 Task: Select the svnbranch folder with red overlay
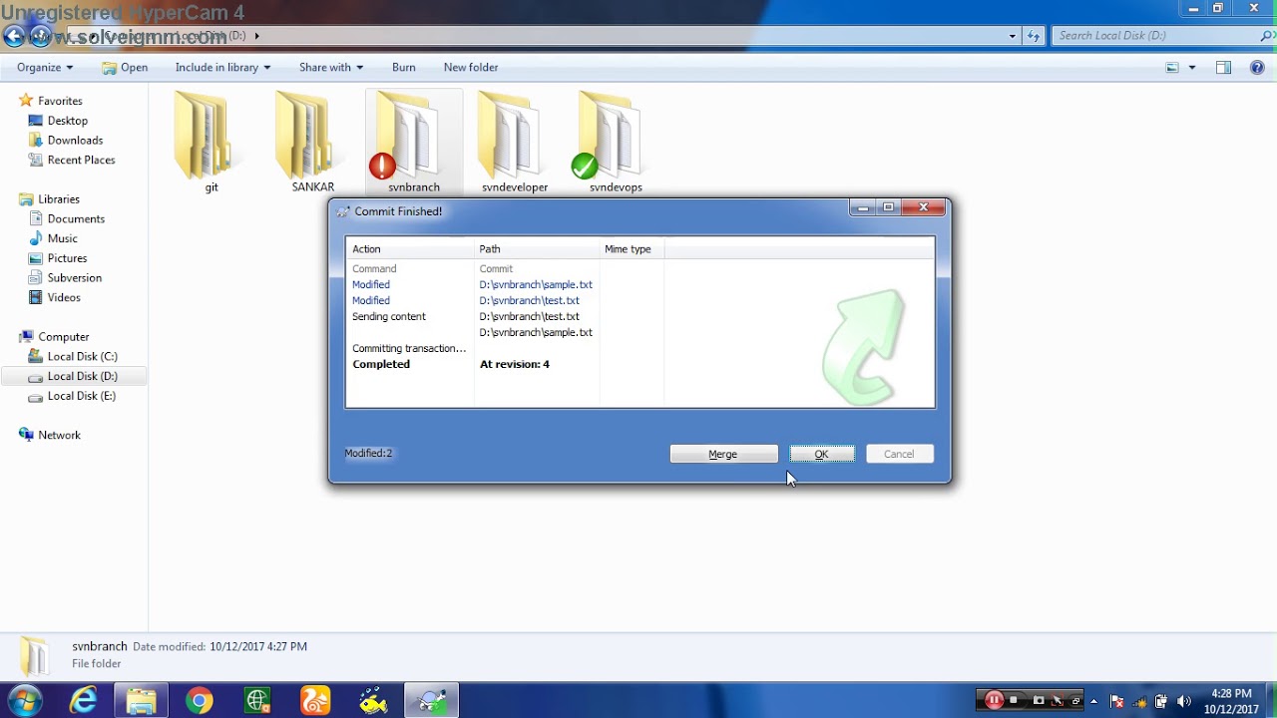414,143
